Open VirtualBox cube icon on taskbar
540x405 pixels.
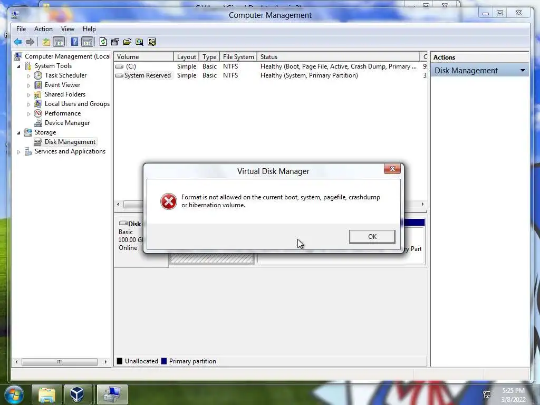click(77, 394)
